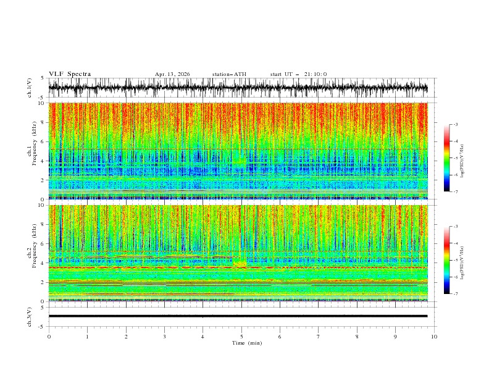This screenshot has width=489, height=378.
Task: Click the ch.3 flat black waveform trace
Action: click(x=238, y=316)
